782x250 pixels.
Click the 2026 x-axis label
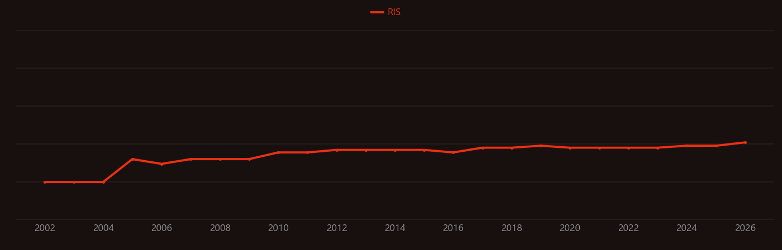[745, 228]
